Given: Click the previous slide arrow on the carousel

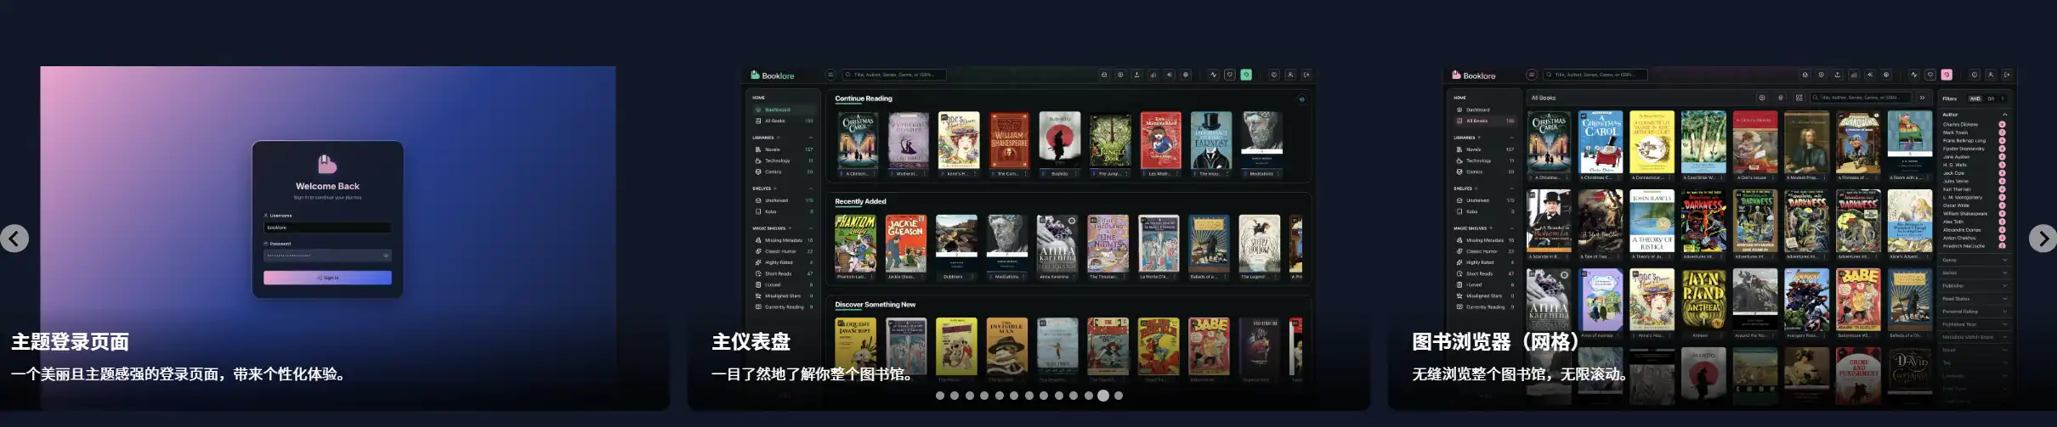Looking at the screenshot, I should click(14, 239).
